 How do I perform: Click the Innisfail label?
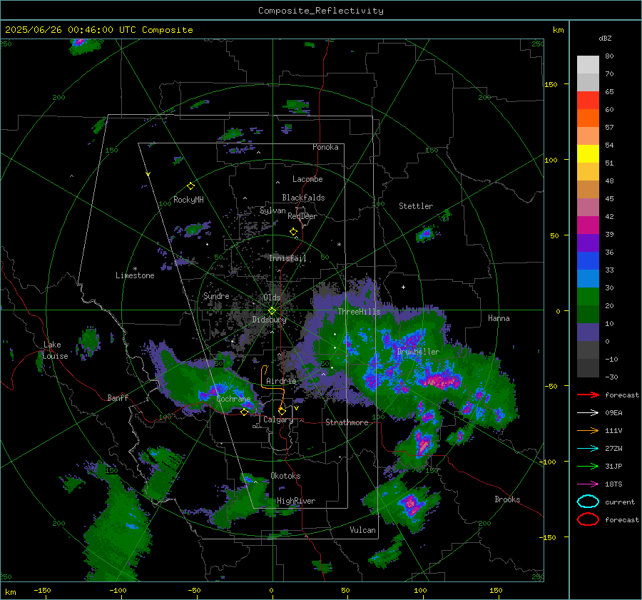[x=287, y=258]
